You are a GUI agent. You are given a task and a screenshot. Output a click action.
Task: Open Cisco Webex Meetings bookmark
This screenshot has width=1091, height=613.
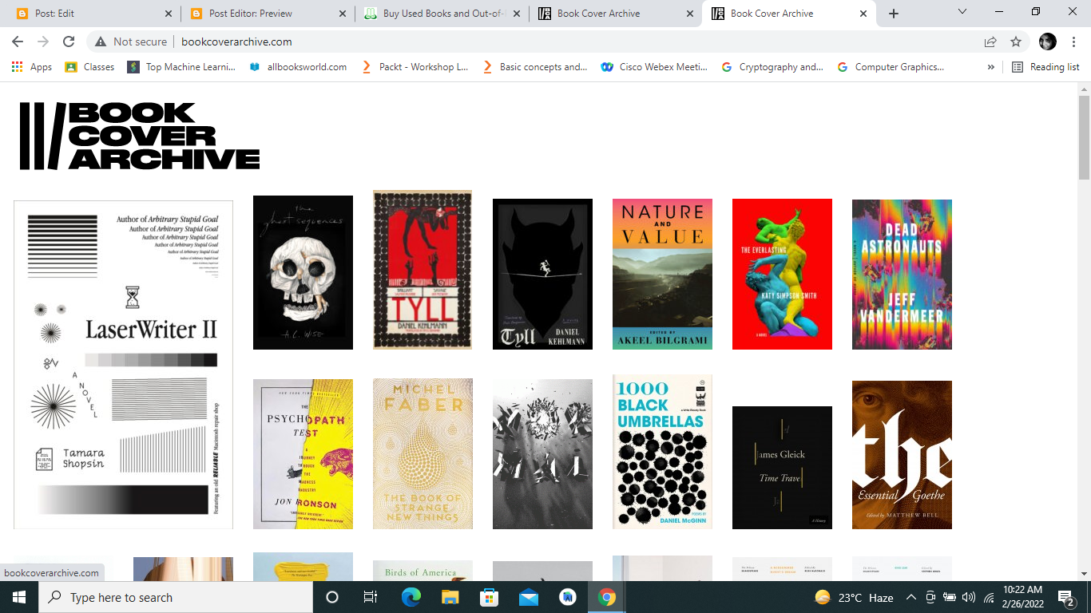tap(655, 67)
